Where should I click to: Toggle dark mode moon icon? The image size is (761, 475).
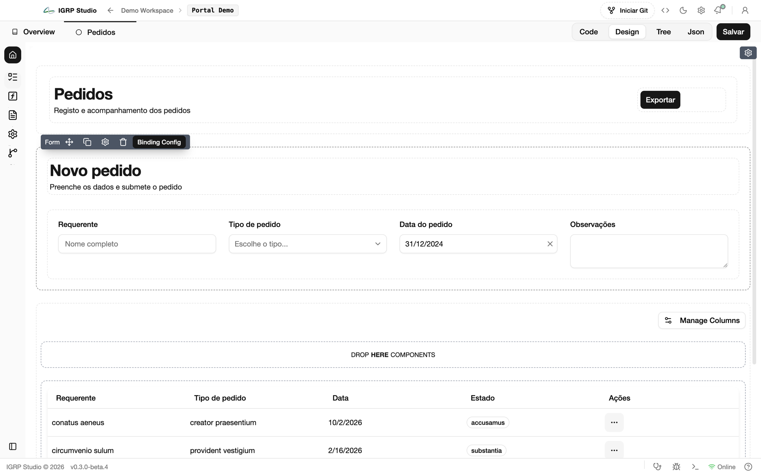(683, 10)
